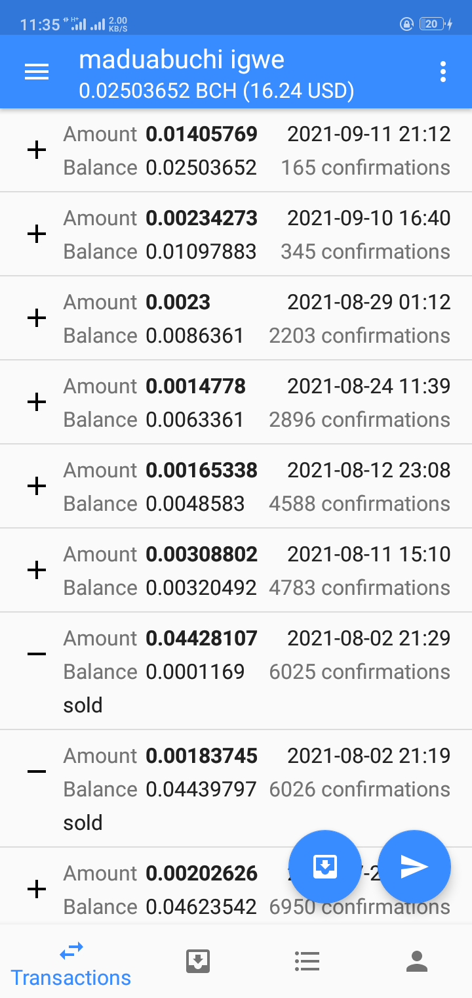This screenshot has width=472, height=998.
Task: Open the list tab in bottom bar
Action: pyautogui.click(x=307, y=962)
